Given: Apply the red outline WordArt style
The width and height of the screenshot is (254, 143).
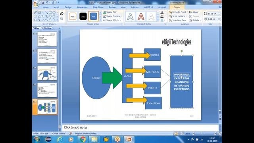Looking at the screenshot, I should pos(141,16).
